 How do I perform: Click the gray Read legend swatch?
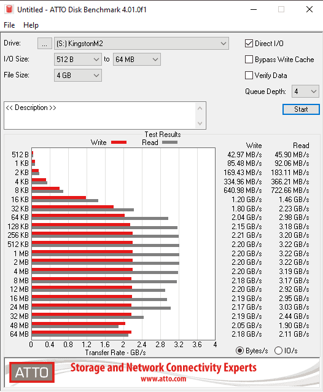[x=170, y=143]
